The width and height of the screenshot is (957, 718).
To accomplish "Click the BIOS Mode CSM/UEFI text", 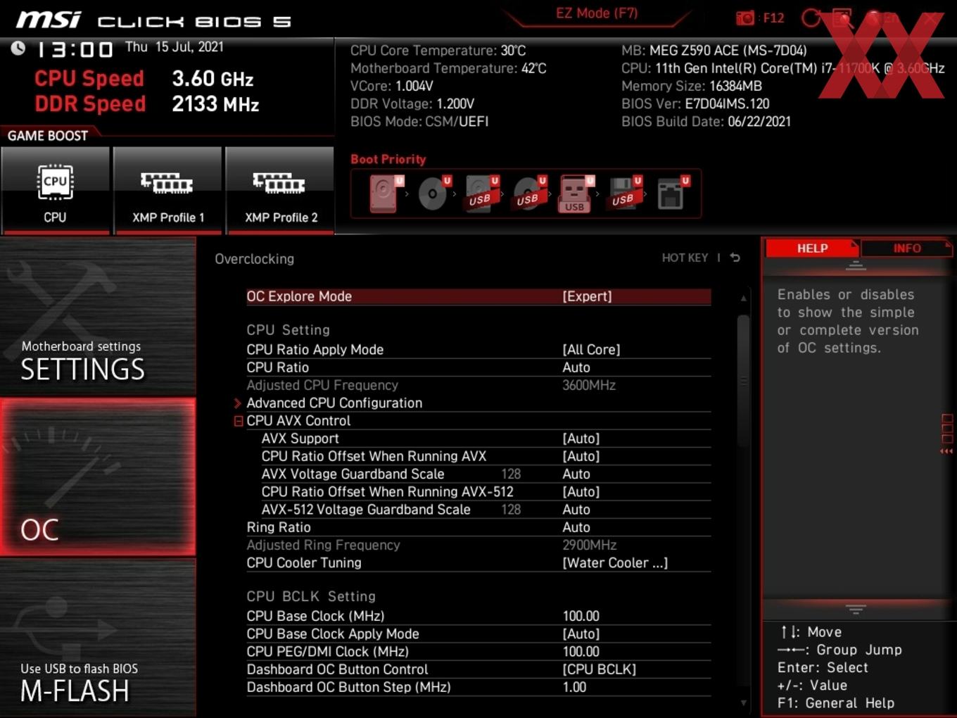I will (x=419, y=121).
